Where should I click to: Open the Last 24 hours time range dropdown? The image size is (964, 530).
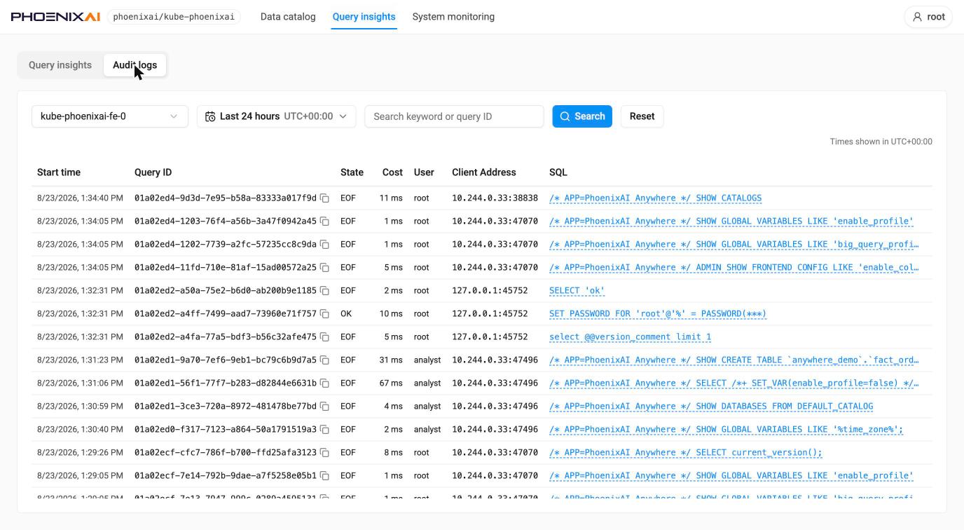pos(277,116)
